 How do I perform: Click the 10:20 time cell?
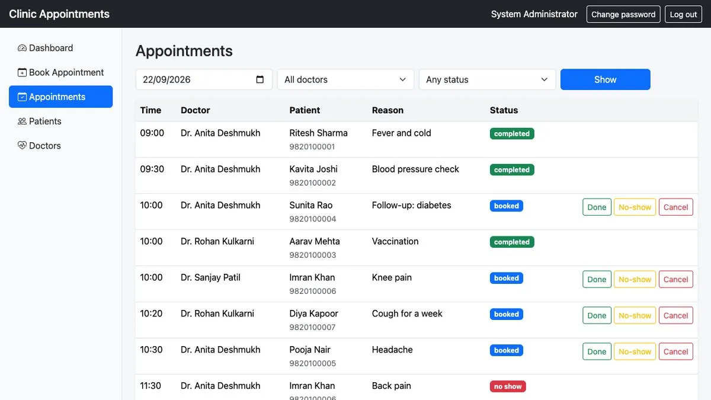(151, 313)
